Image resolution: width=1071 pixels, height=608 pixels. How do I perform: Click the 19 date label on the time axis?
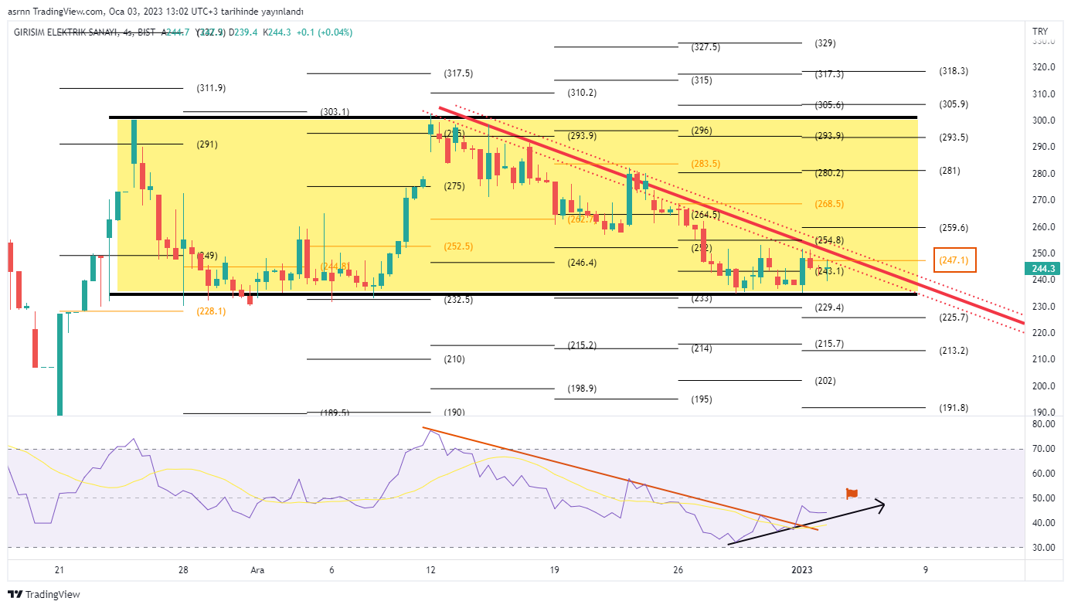(x=554, y=570)
